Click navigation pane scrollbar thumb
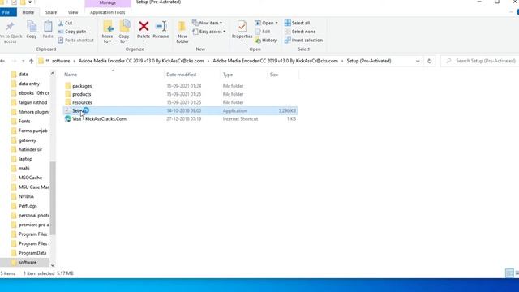The height and width of the screenshot is (292, 519). (x=53, y=198)
